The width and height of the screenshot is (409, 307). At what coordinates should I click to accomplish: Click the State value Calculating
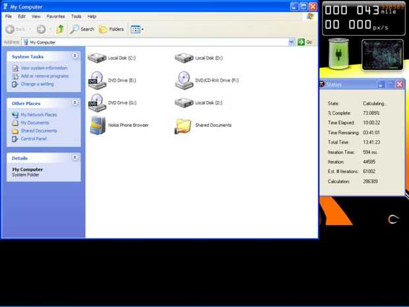tap(374, 104)
